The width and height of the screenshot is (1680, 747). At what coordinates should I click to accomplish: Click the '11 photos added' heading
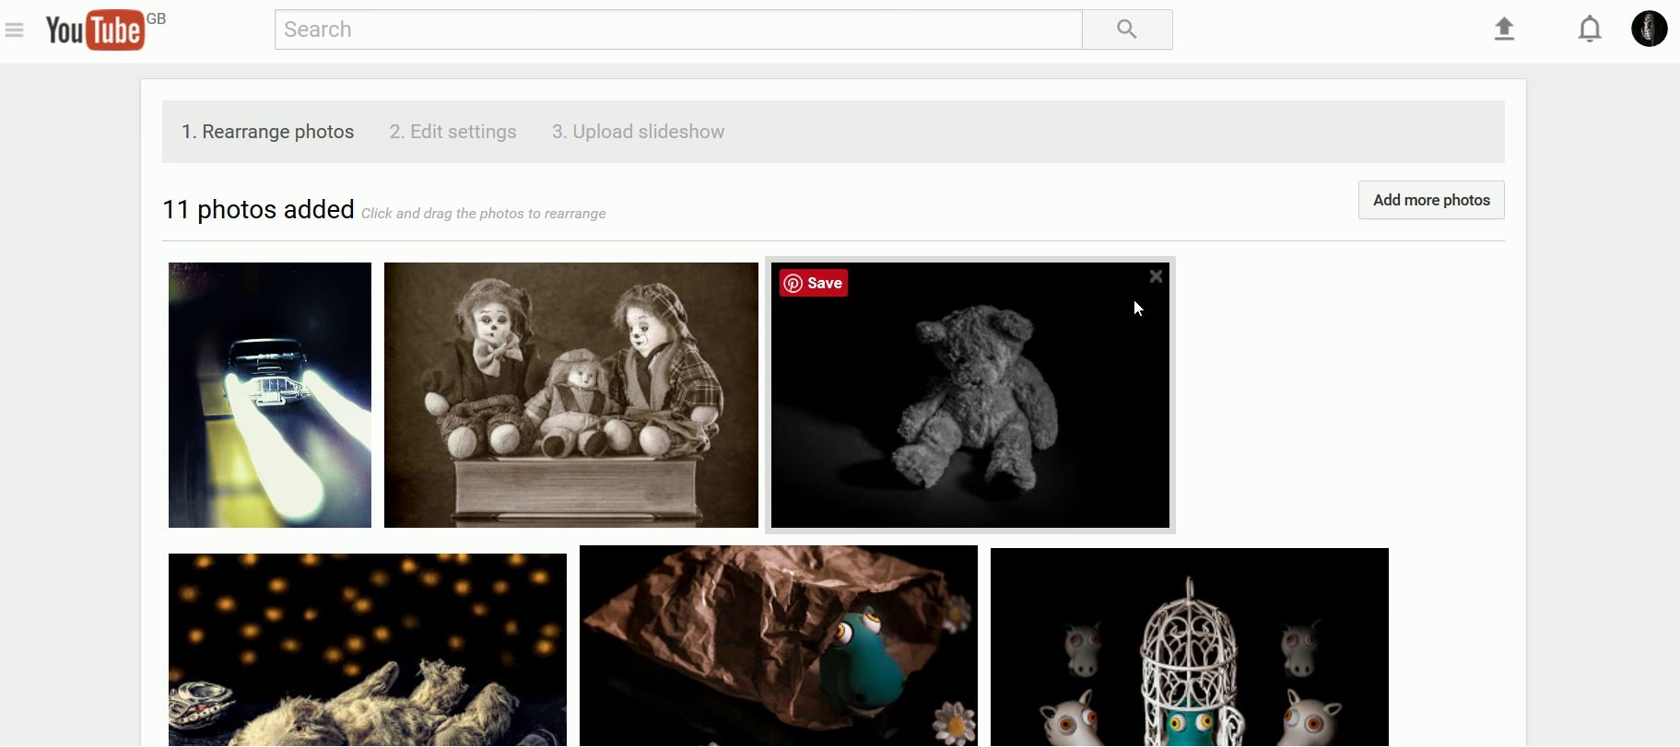[x=258, y=210]
